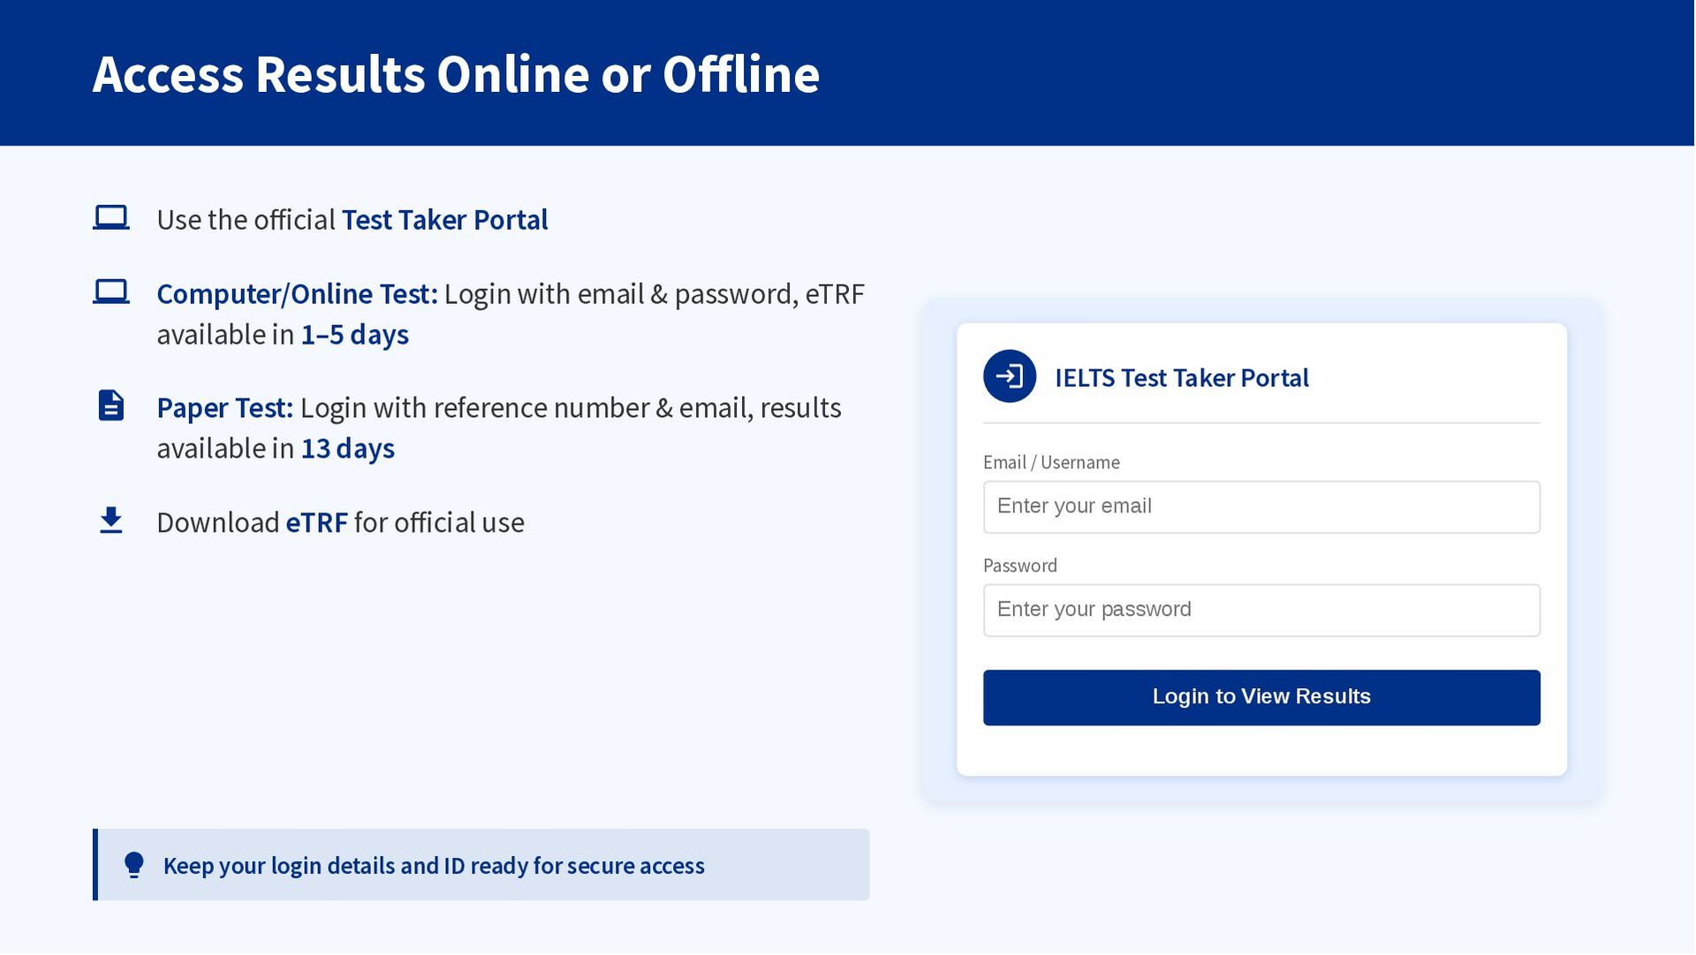Click the 13 days highlighted text
Screen dimensions: 1696x955
coord(347,449)
